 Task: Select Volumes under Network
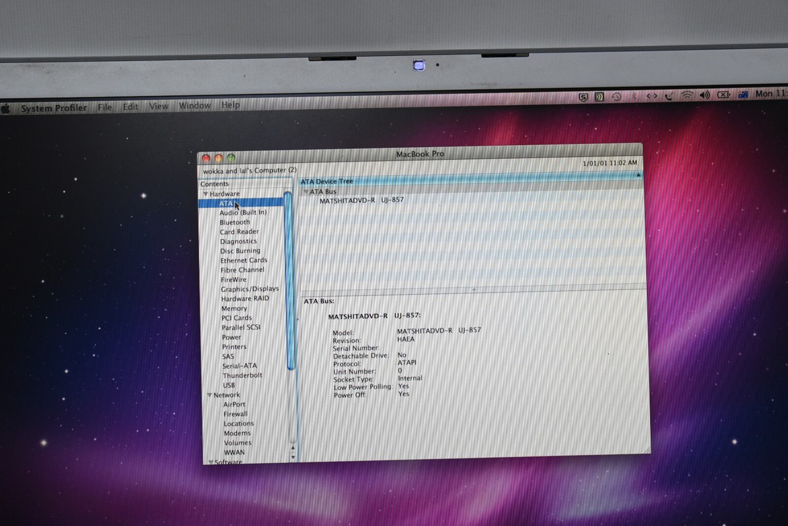coord(238,443)
